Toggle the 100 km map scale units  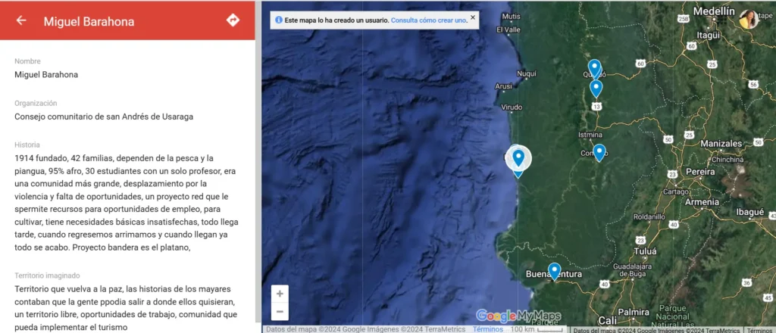click(x=537, y=329)
